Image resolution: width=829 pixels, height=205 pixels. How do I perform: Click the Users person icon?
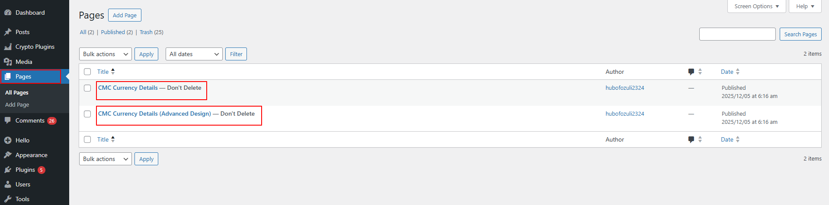pyautogui.click(x=8, y=184)
